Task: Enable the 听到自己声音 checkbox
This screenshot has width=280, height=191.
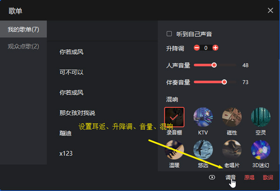Action: tap(169, 34)
